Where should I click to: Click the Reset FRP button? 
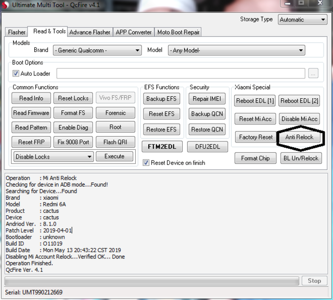31,142
